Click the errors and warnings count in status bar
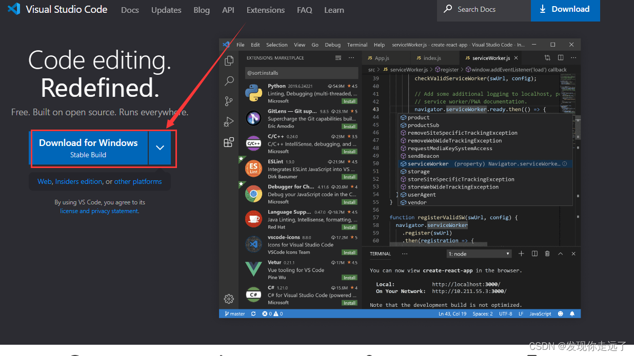Image resolution: width=634 pixels, height=356 pixels. click(272, 313)
